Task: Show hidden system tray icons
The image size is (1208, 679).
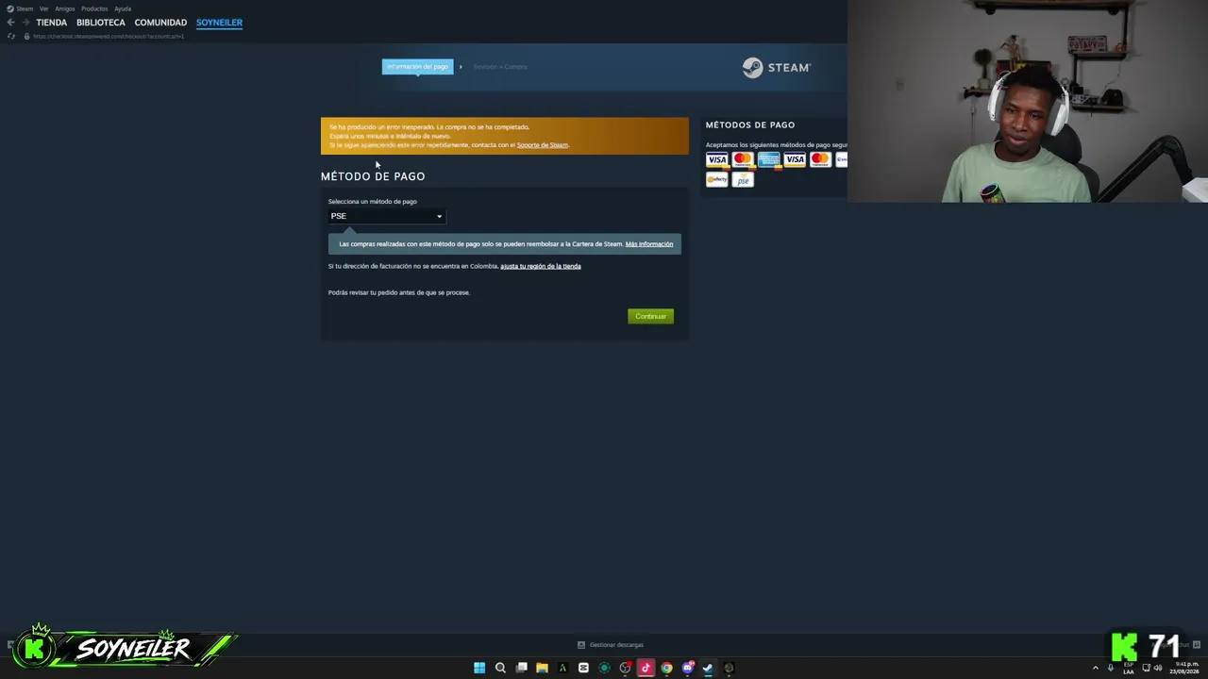Action: click(x=1096, y=668)
